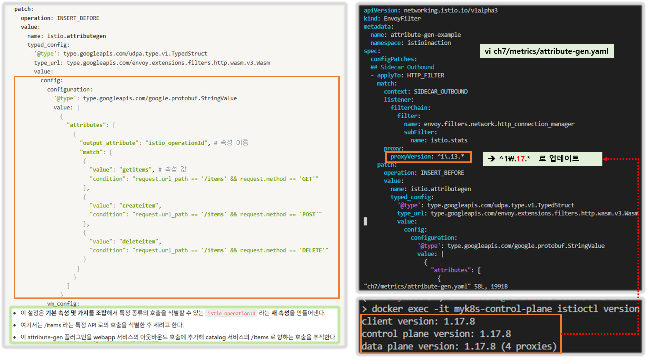The width and height of the screenshot is (647, 358).
Task: Click the vim status line with the file name
Action: (436, 286)
